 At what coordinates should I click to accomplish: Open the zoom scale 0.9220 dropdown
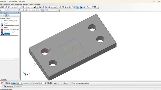click(x=57, y=7)
